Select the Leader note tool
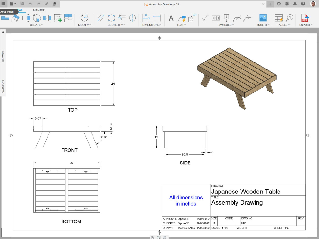The image size is (319, 239). (x=182, y=18)
